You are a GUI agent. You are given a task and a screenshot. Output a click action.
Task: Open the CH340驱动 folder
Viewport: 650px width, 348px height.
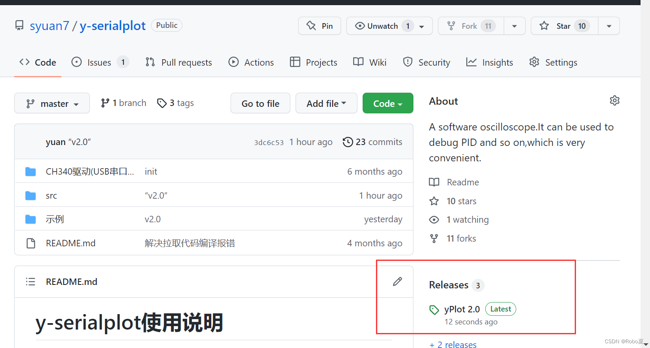click(x=90, y=172)
